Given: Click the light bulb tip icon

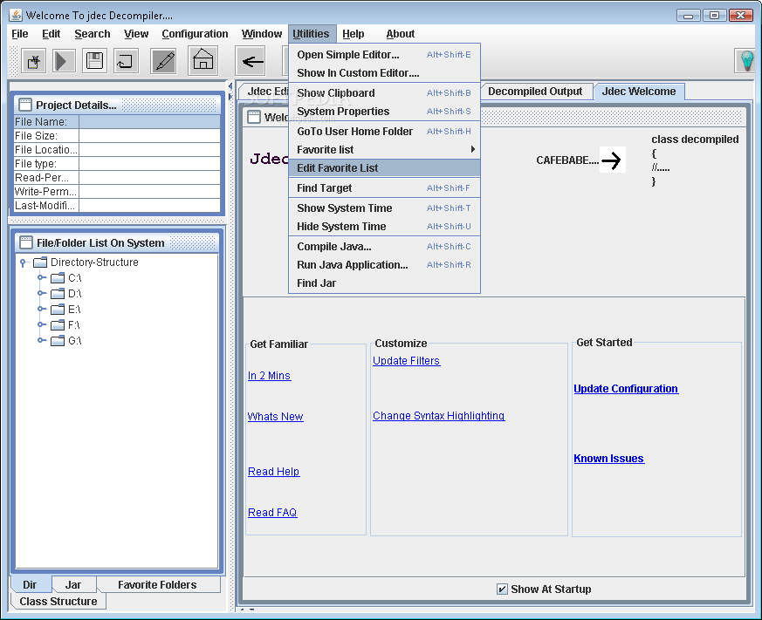Looking at the screenshot, I should (x=746, y=61).
